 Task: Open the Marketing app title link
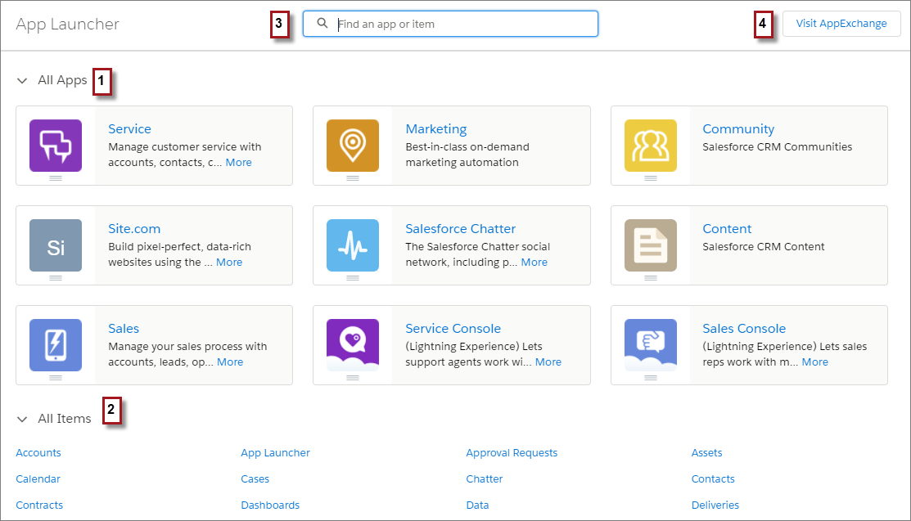436,129
